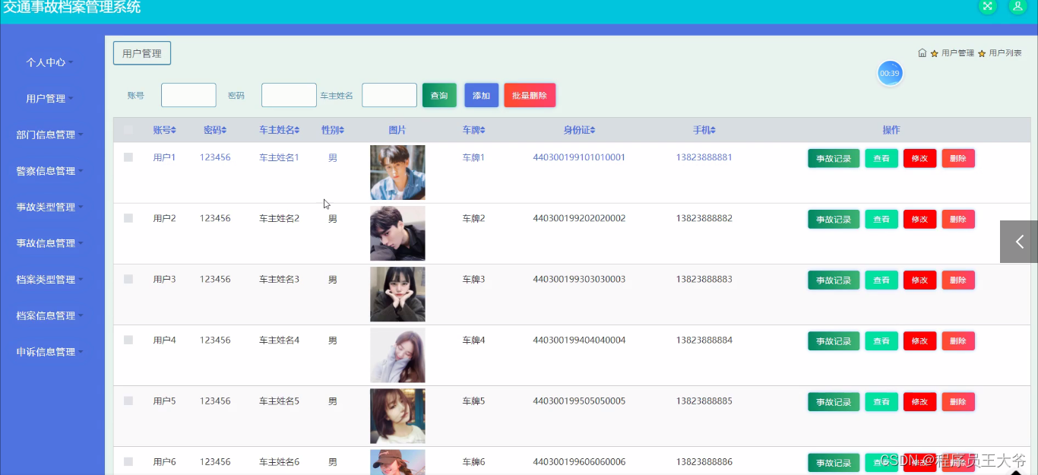
Task: Click 用户2's 事故记录 green button
Action: point(833,219)
